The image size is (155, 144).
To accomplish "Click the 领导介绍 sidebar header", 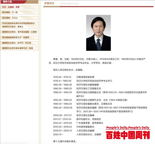I will (7, 2).
